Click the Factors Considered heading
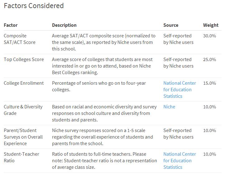The image size is (229, 180). [34, 6]
